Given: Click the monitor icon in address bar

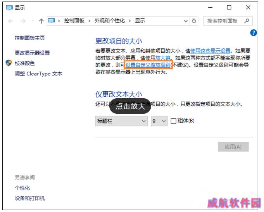Looking at the screenshot, I should [51, 21].
